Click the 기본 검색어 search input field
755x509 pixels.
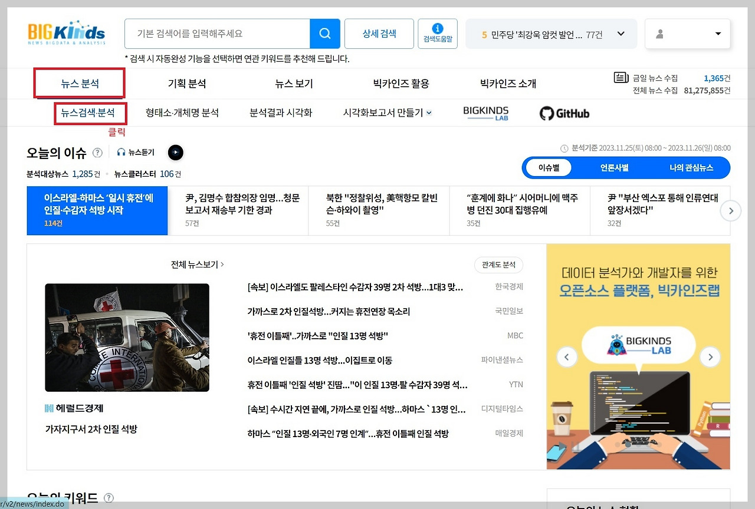pyautogui.click(x=218, y=34)
